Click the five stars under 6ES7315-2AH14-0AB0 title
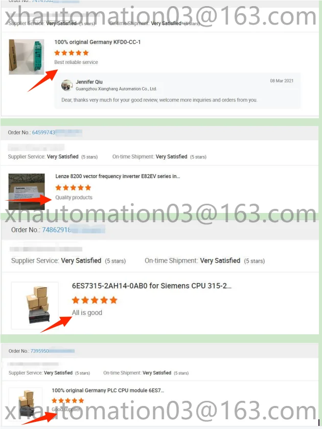 95,300
